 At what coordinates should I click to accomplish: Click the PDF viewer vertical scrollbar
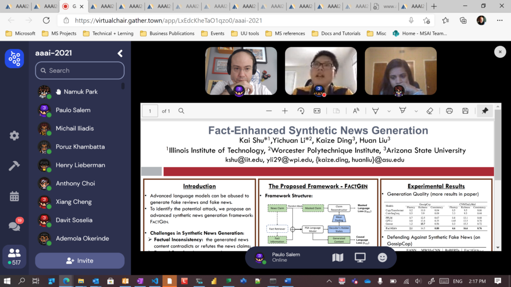pyautogui.click(x=498, y=145)
